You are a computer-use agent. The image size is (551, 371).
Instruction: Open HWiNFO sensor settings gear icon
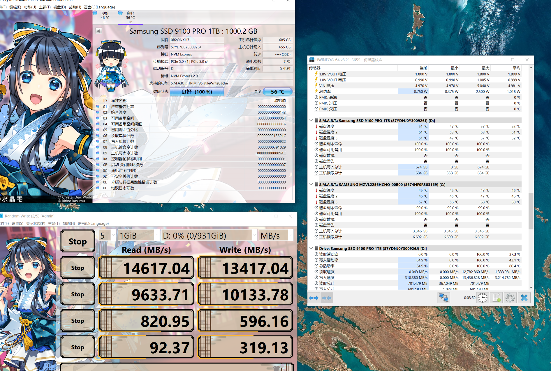pos(510,298)
